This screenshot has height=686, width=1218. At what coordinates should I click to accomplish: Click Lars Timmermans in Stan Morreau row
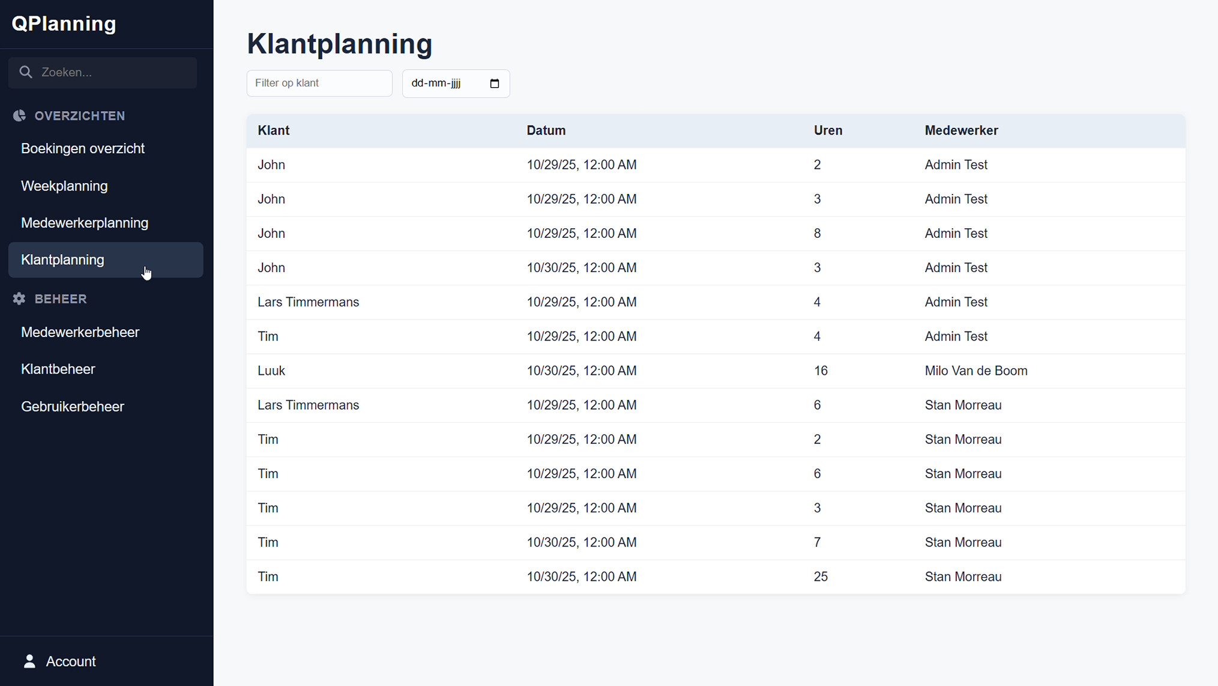point(309,405)
